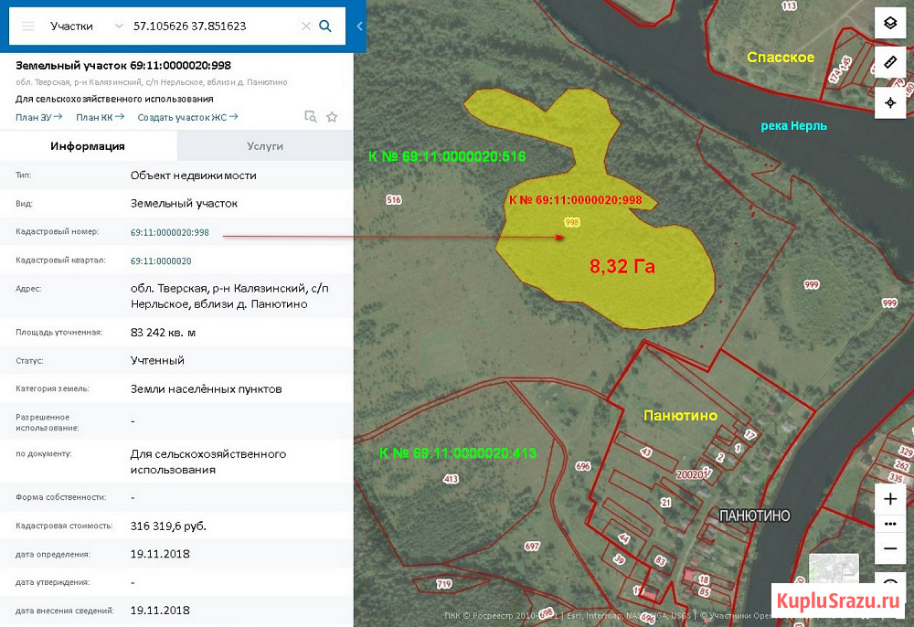This screenshot has height=627, width=914.
Task: Open the more options dots between the zoom buttons
Action: click(890, 524)
